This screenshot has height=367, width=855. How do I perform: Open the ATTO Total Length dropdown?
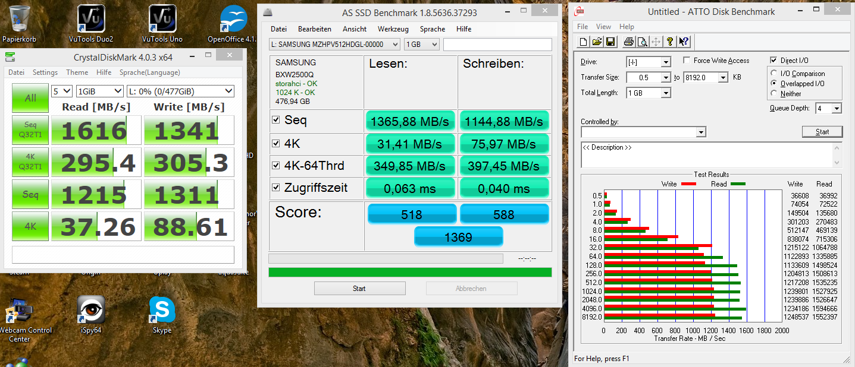(x=649, y=93)
